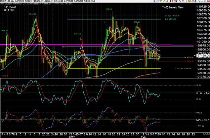Screen dimensions: 210x138
Task: Select the thick magenta horizontal level line
Action: tap(97, 45)
